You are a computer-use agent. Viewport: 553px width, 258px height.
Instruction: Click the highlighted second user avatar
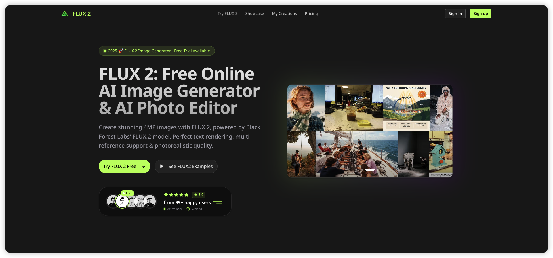tap(122, 201)
